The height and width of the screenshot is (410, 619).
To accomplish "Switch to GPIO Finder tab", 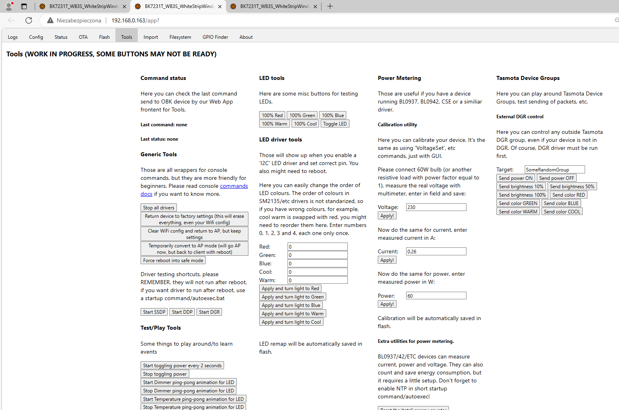I will click(x=215, y=37).
